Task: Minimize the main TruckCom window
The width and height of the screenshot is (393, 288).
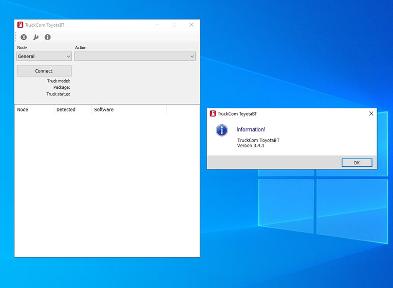Action: [157, 25]
